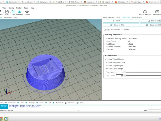Open the Config menu
Screen dimensions: 161x121
click(x=11, y=8)
